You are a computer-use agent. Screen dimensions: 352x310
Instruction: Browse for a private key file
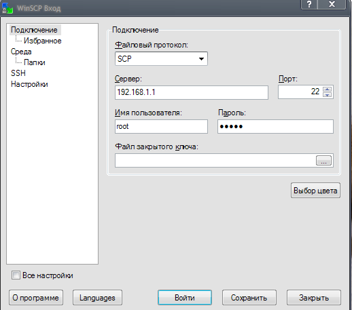323,161
